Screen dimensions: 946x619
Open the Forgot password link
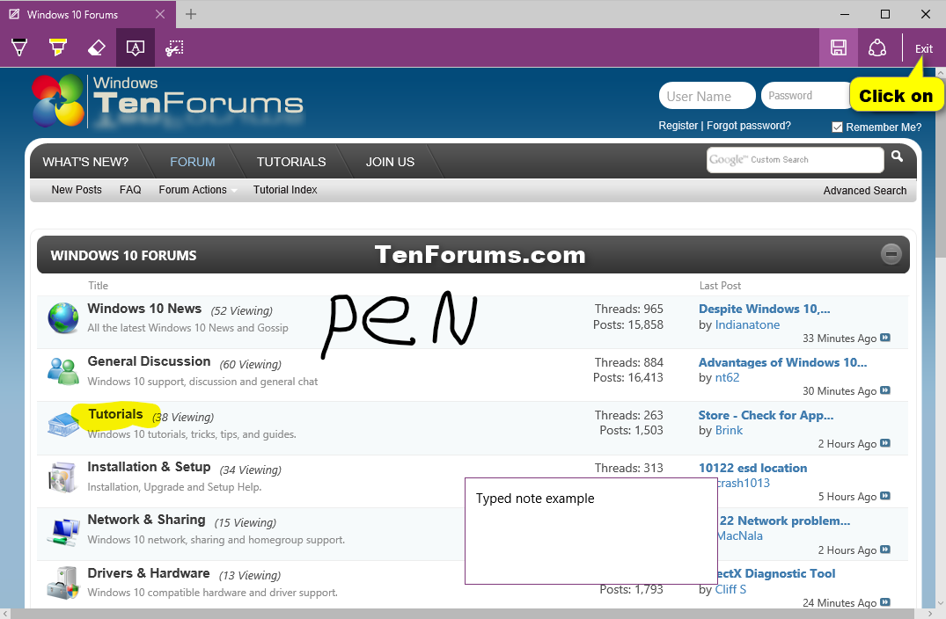tap(749, 126)
